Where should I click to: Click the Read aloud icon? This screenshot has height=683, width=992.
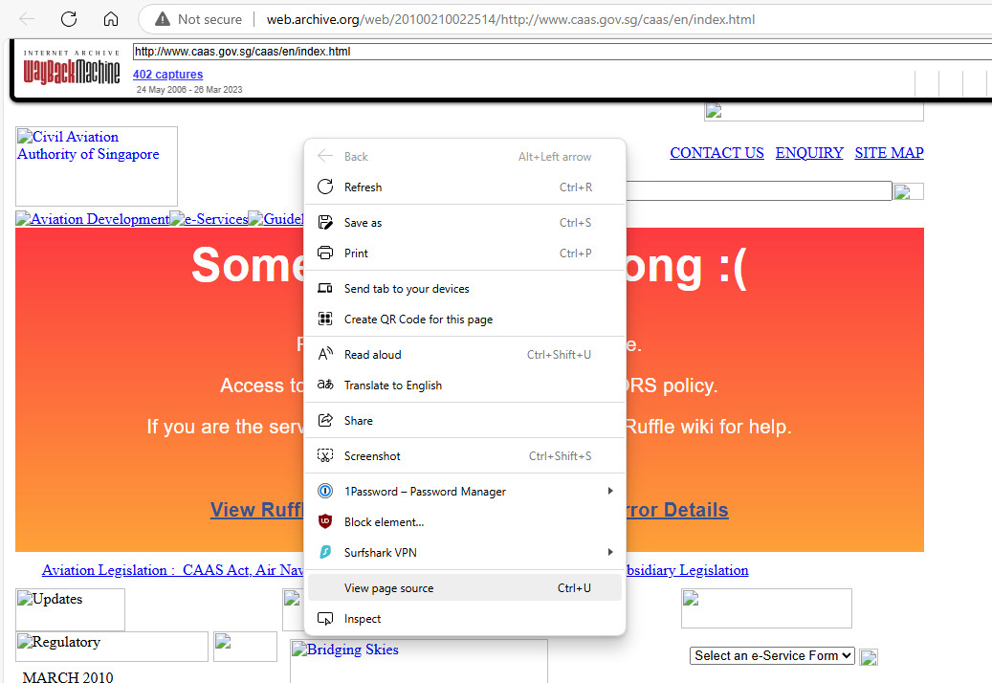pyautogui.click(x=325, y=354)
